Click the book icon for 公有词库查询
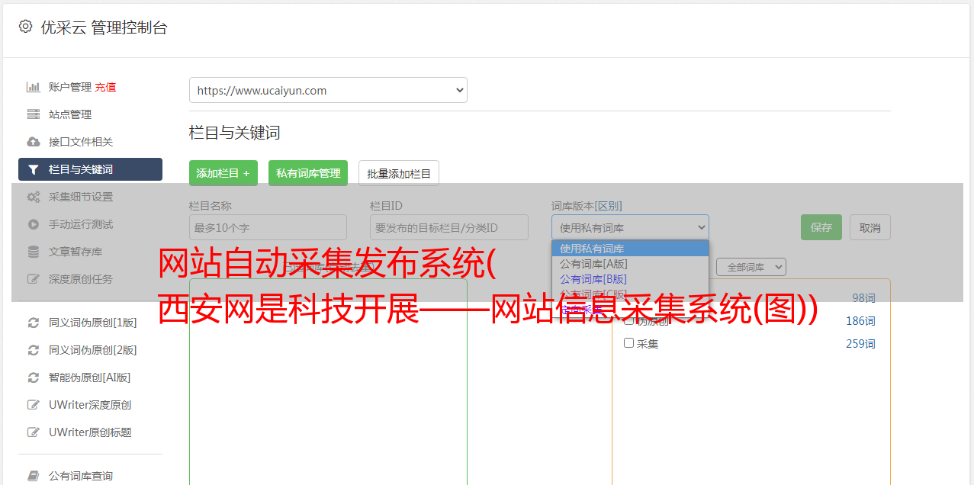974x485 pixels. tap(34, 476)
